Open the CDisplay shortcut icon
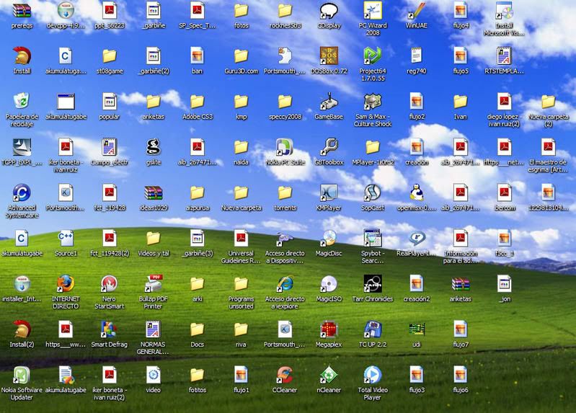 [329, 10]
